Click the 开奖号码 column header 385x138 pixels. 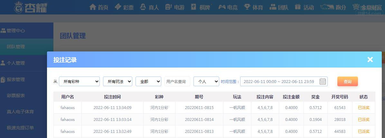[x=340, y=97]
